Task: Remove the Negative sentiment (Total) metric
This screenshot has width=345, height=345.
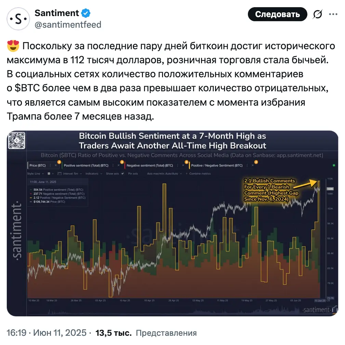Action: pos(183,165)
